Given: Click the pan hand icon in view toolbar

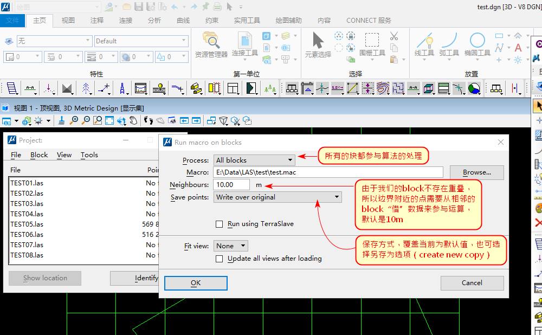Looking at the screenshot, I should [x=133, y=121].
